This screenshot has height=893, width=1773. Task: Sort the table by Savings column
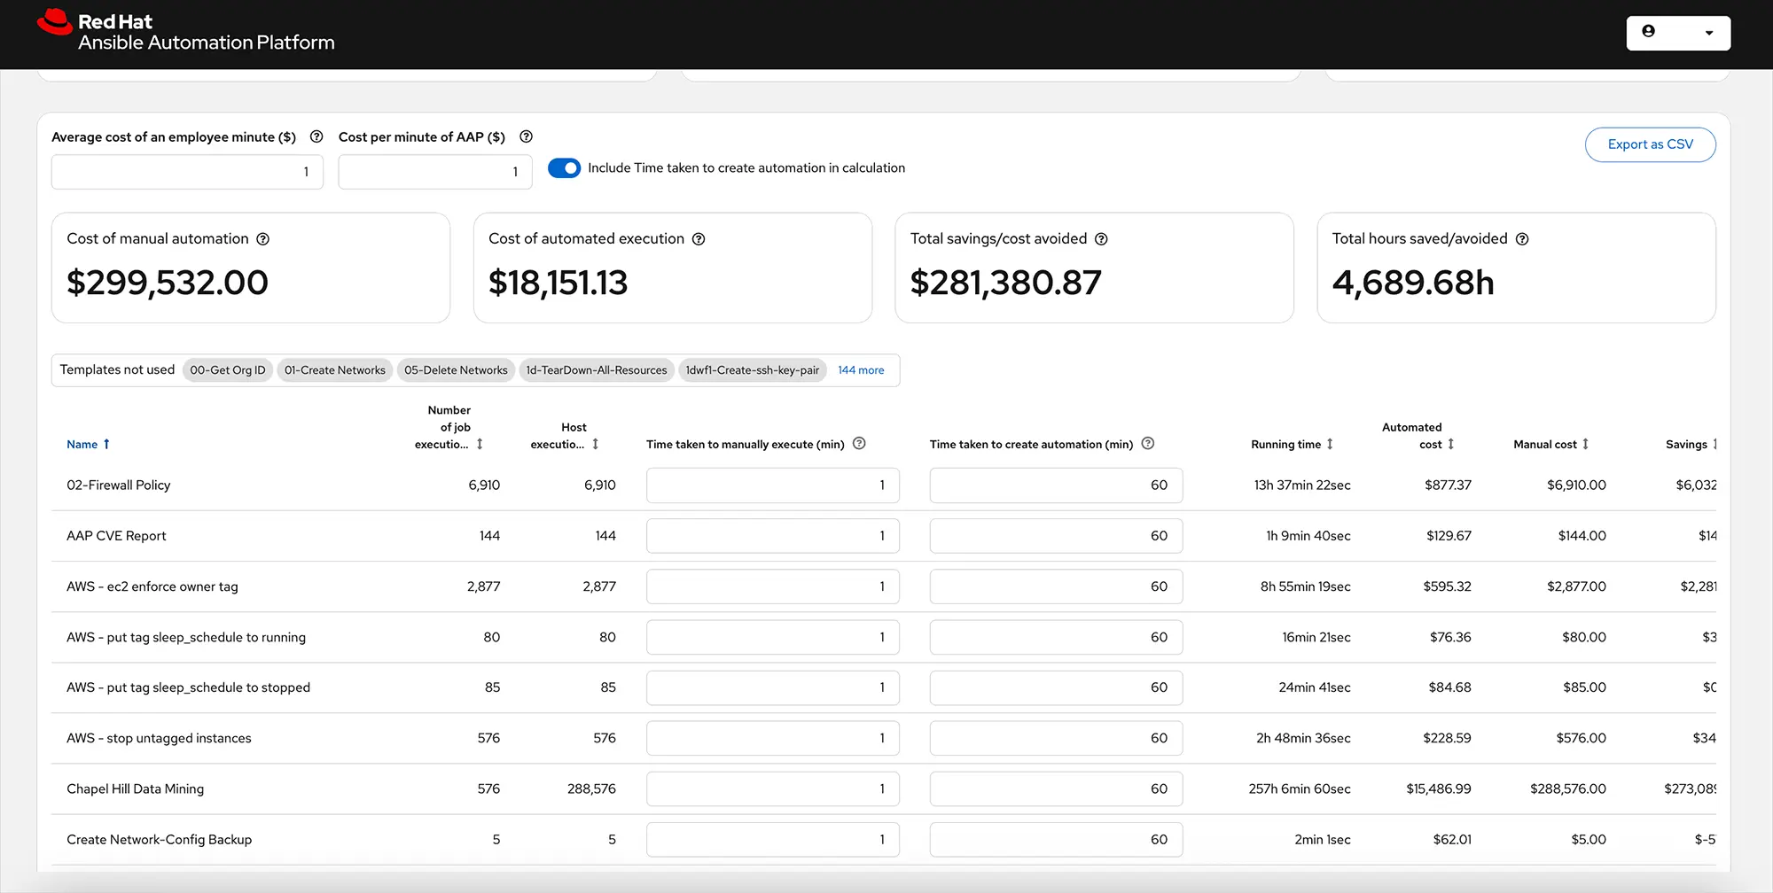[1714, 444]
